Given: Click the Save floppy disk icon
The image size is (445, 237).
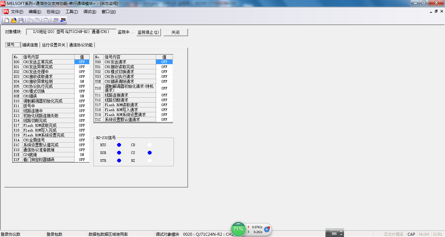Looking at the screenshot, I should click(x=21, y=20).
